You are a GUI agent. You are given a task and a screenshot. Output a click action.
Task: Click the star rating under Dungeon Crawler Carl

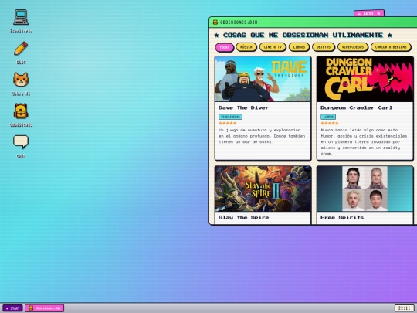(x=330, y=123)
